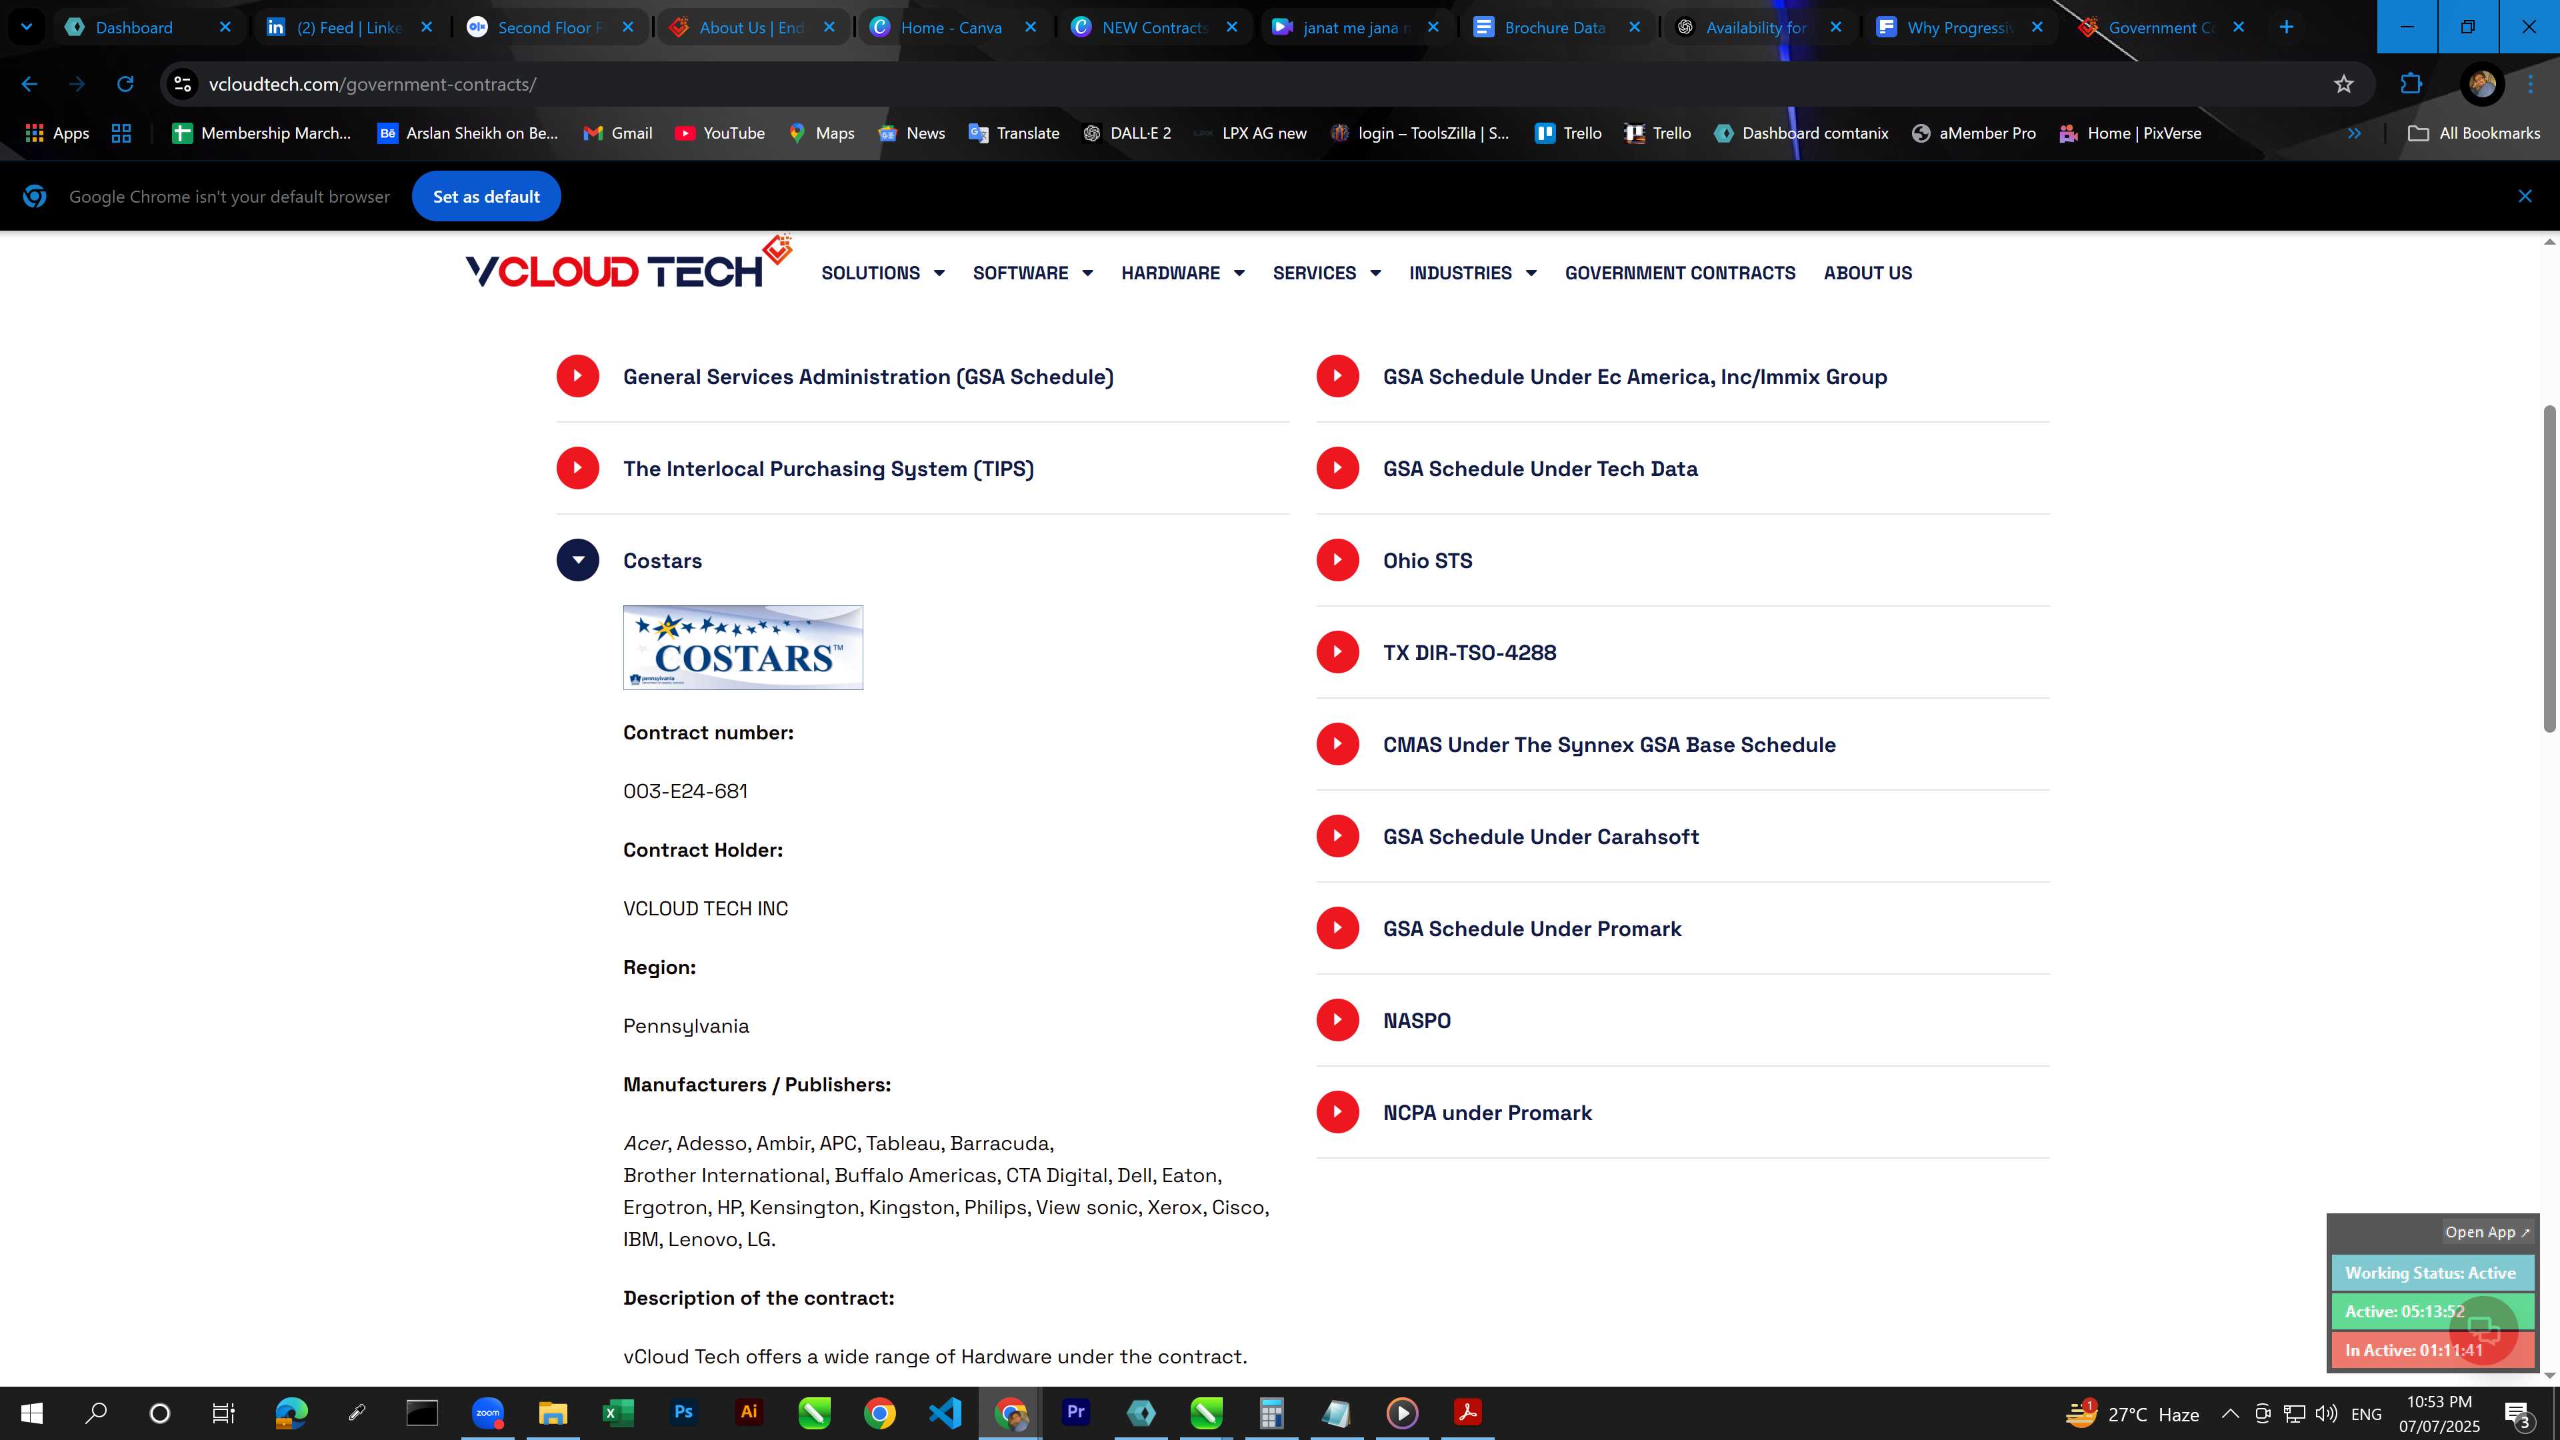2560x1440 pixels.
Task: Switch to the Home - Canva tab
Action: [951, 28]
